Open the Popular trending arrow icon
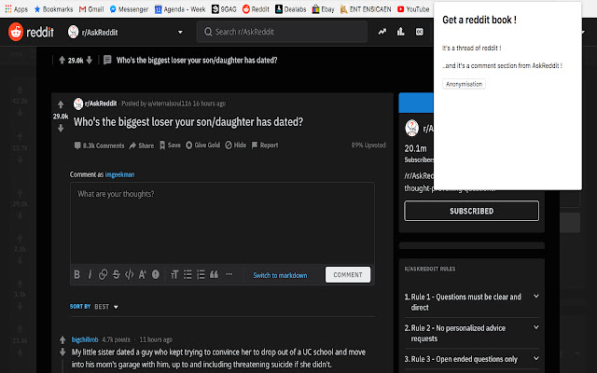 point(382,32)
